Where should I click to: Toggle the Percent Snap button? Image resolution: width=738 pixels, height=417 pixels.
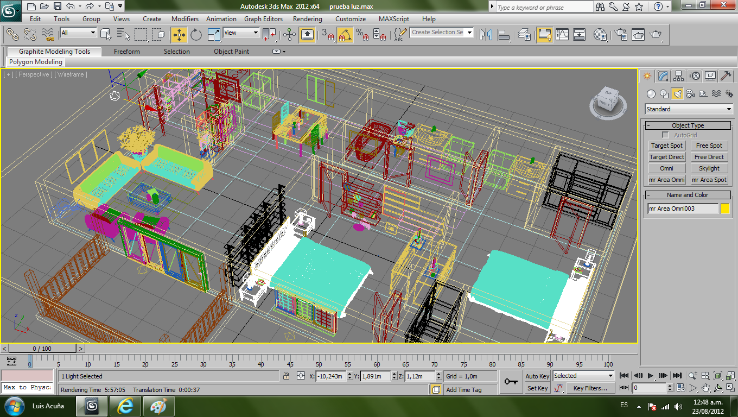pos(362,35)
